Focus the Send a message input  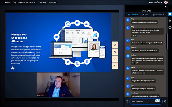[146, 101]
